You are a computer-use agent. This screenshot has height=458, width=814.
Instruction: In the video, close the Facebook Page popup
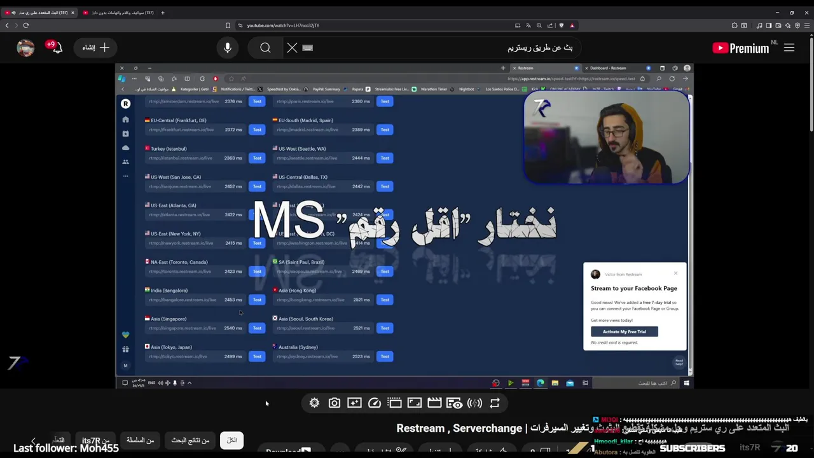click(x=675, y=274)
